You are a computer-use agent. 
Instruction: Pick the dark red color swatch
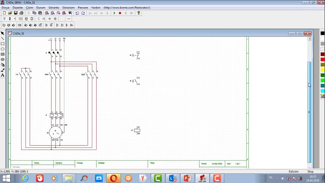[x=322, y=54]
